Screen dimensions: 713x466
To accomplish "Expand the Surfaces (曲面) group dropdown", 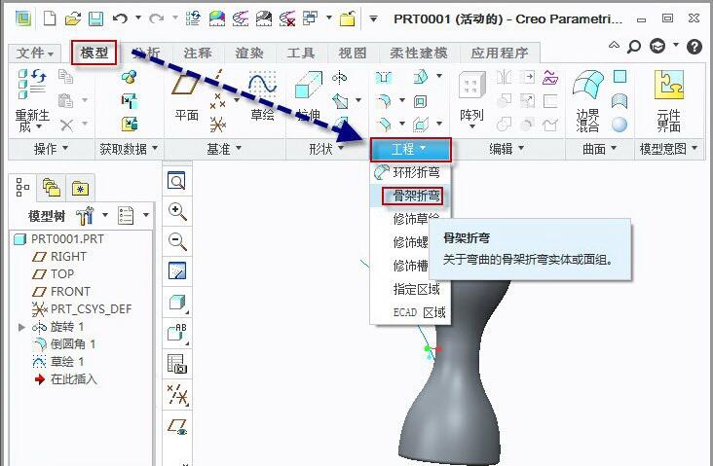I will (x=600, y=149).
